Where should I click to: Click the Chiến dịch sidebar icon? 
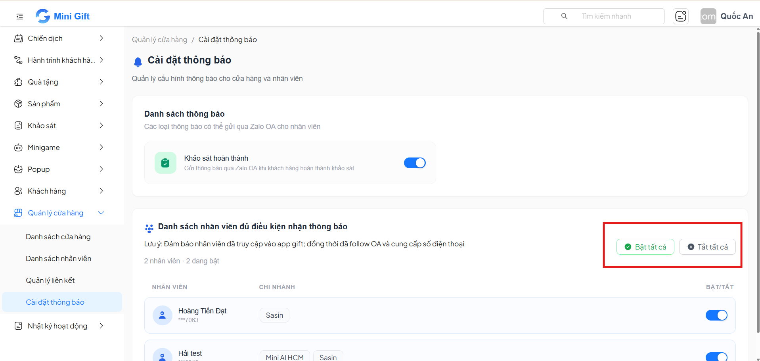click(x=18, y=38)
